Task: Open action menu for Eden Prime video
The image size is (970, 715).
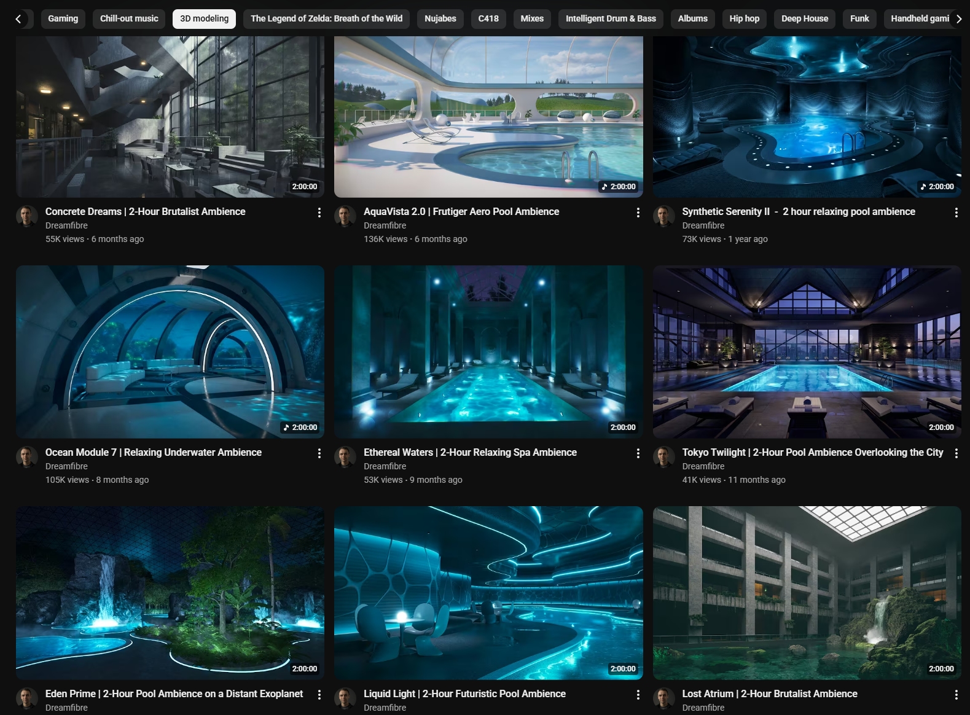Action: [x=319, y=695]
